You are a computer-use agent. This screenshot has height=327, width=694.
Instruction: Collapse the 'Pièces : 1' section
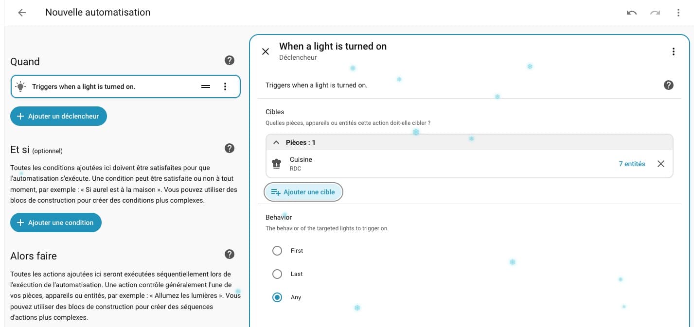(276, 142)
